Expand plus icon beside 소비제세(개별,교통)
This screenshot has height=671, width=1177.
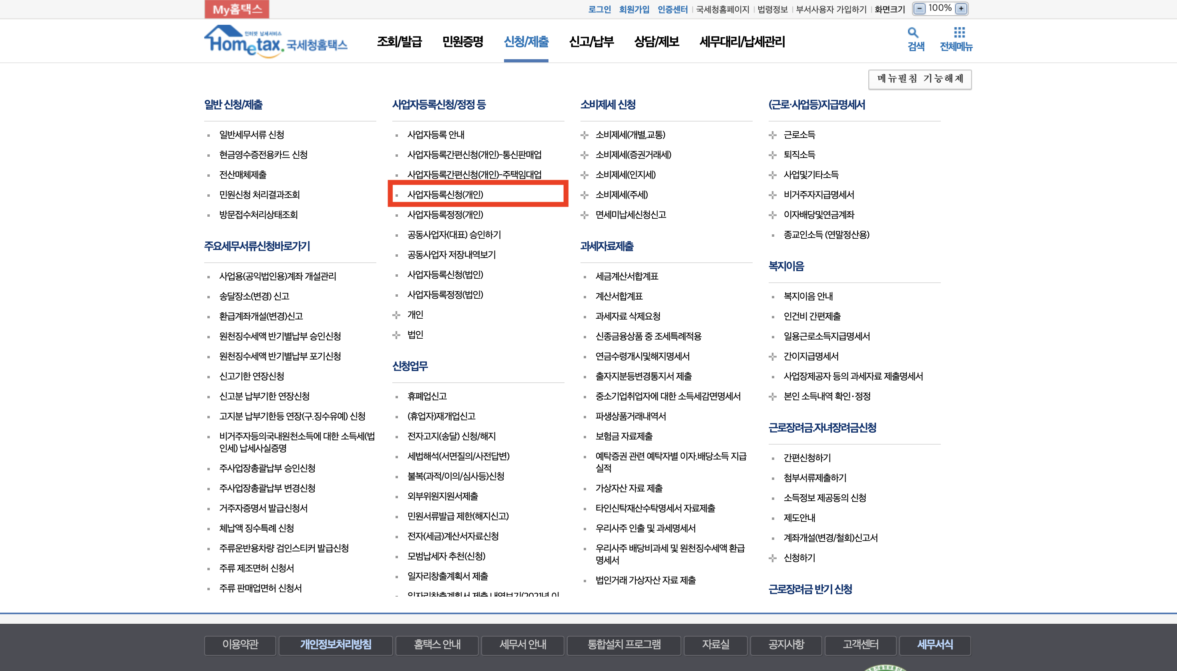[584, 135]
